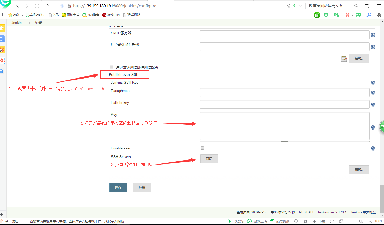The height and width of the screenshot is (225, 384).
Task: Click the Path to key input field
Action: (x=284, y=104)
